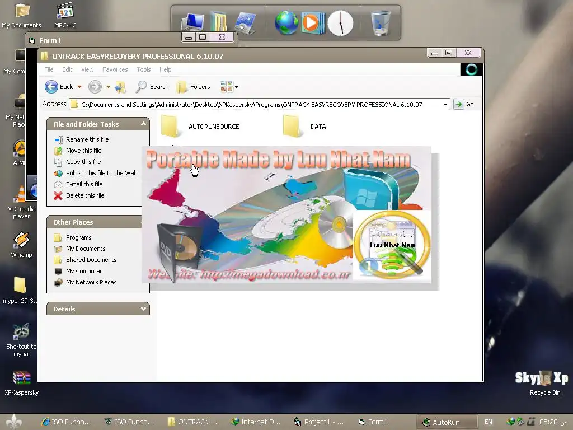
Task: Click the system tray clock
Action: tap(553, 422)
